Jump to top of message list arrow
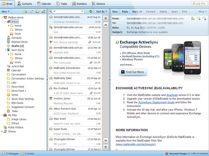The image size is (209, 156). tap(106, 18)
